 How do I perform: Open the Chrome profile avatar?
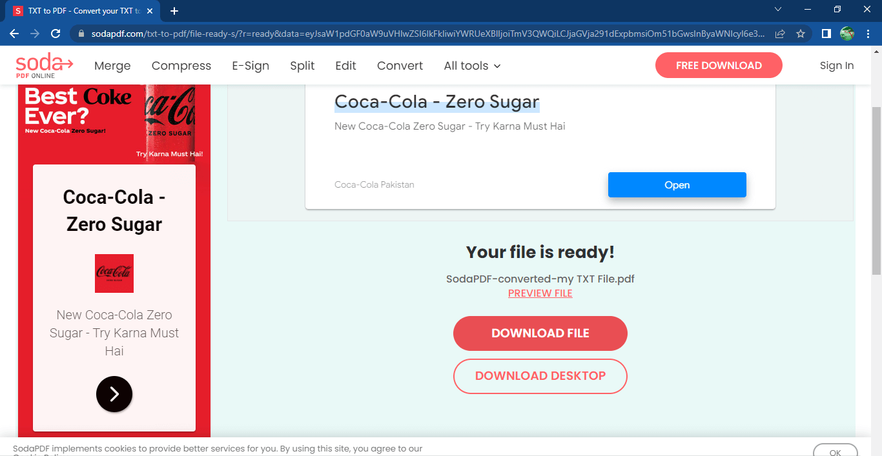(847, 34)
